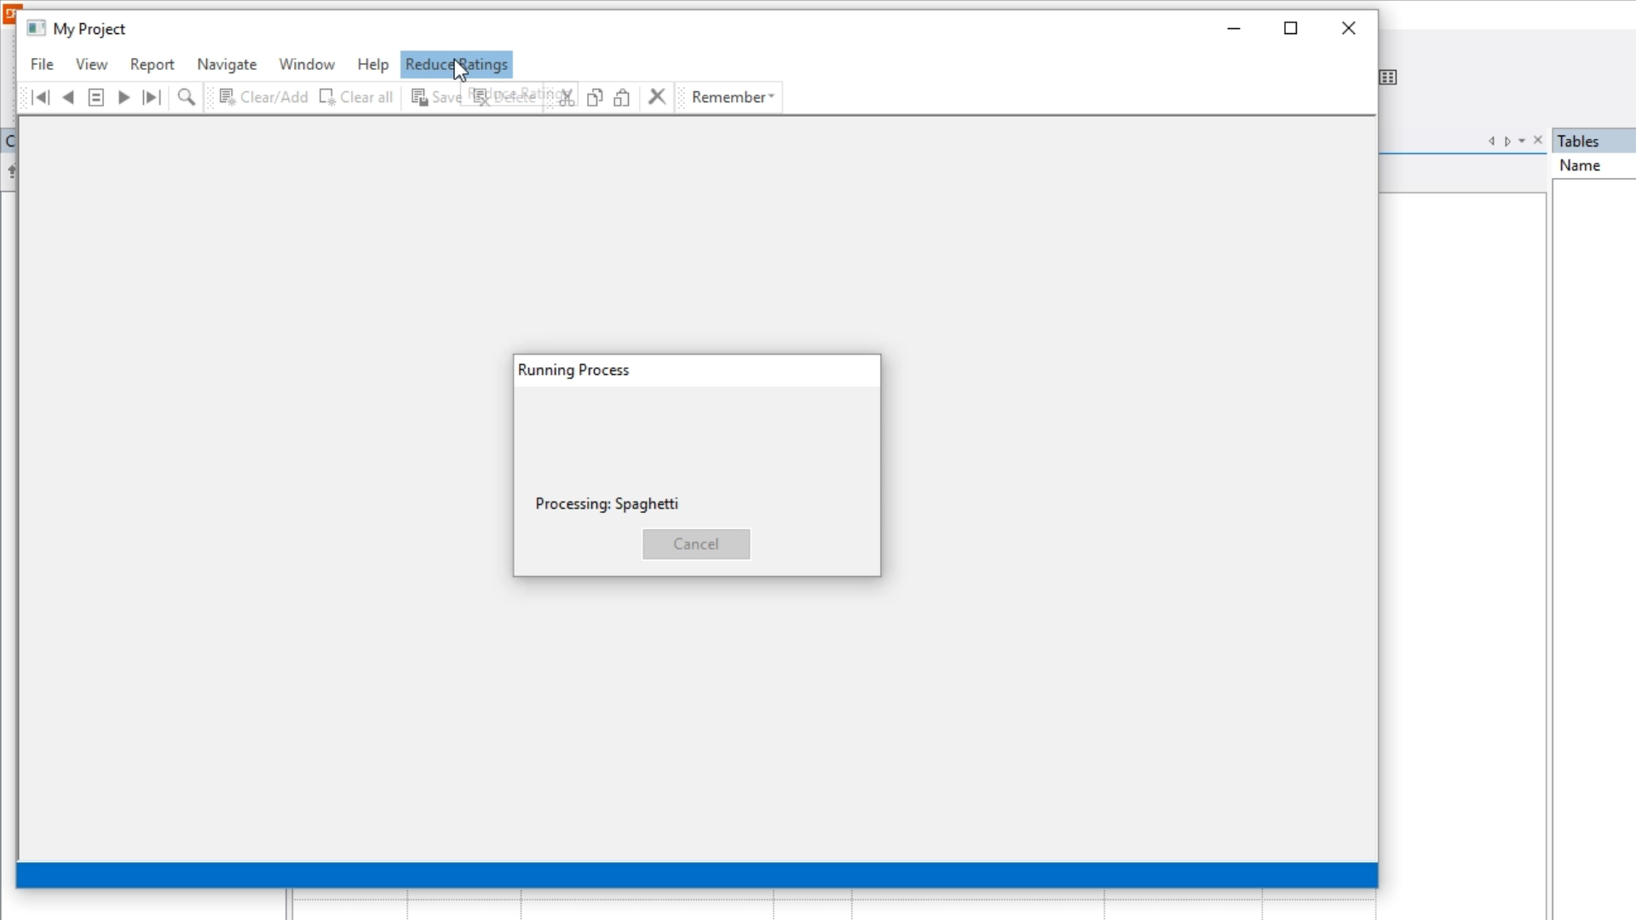This screenshot has height=920, width=1636.
Task: Click the copy icon in toolbar
Action: (x=595, y=97)
